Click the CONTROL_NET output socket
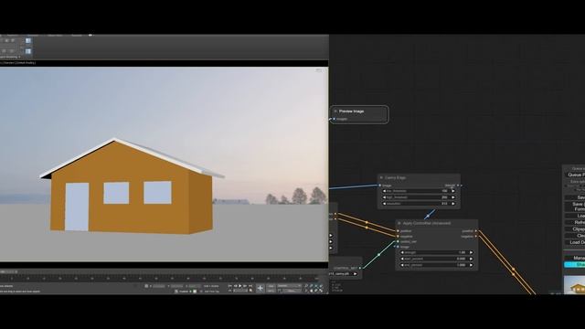The height and width of the screenshot is (329, 585). (x=360, y=268)
